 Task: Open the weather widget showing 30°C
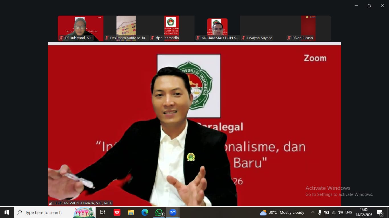(x=282, y=212)
